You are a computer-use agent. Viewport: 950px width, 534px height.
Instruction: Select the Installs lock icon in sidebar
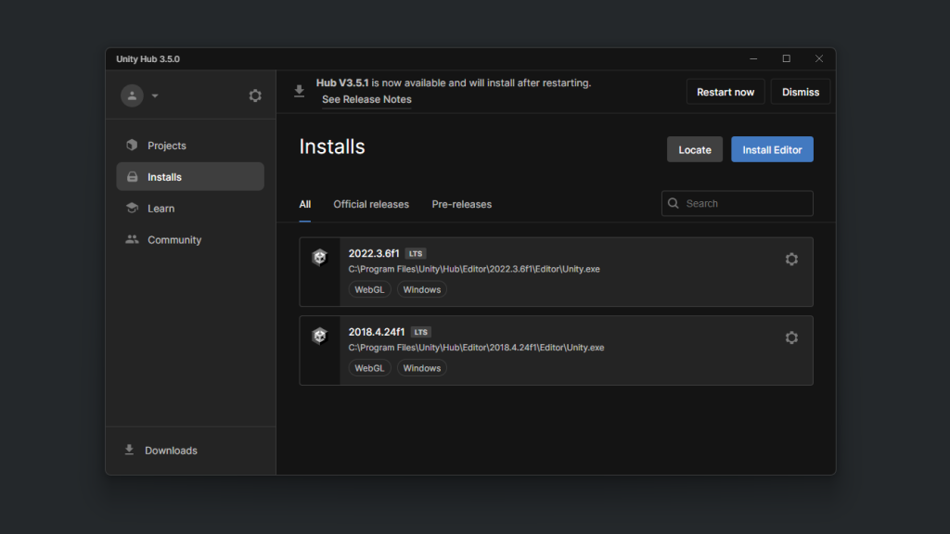[x=131, y=176]
